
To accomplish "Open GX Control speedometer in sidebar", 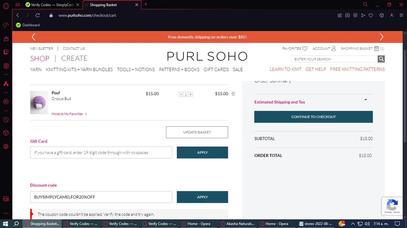I will [x=6, y=25].
